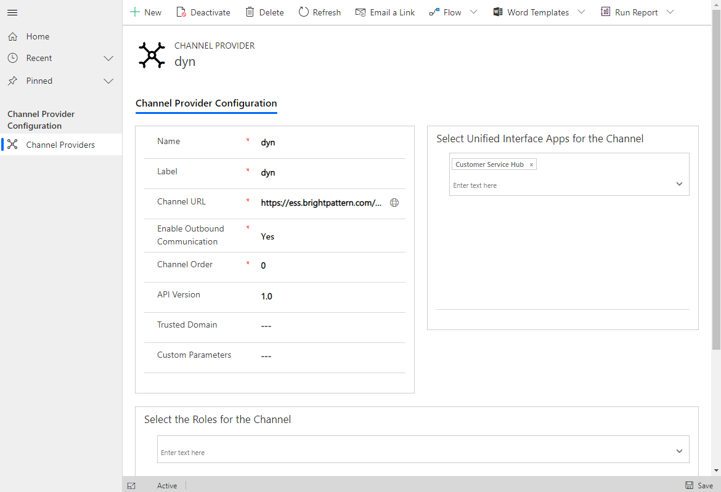721x492 pixels.
Task: Open Recent in sidebar
Action: (39, 58)
